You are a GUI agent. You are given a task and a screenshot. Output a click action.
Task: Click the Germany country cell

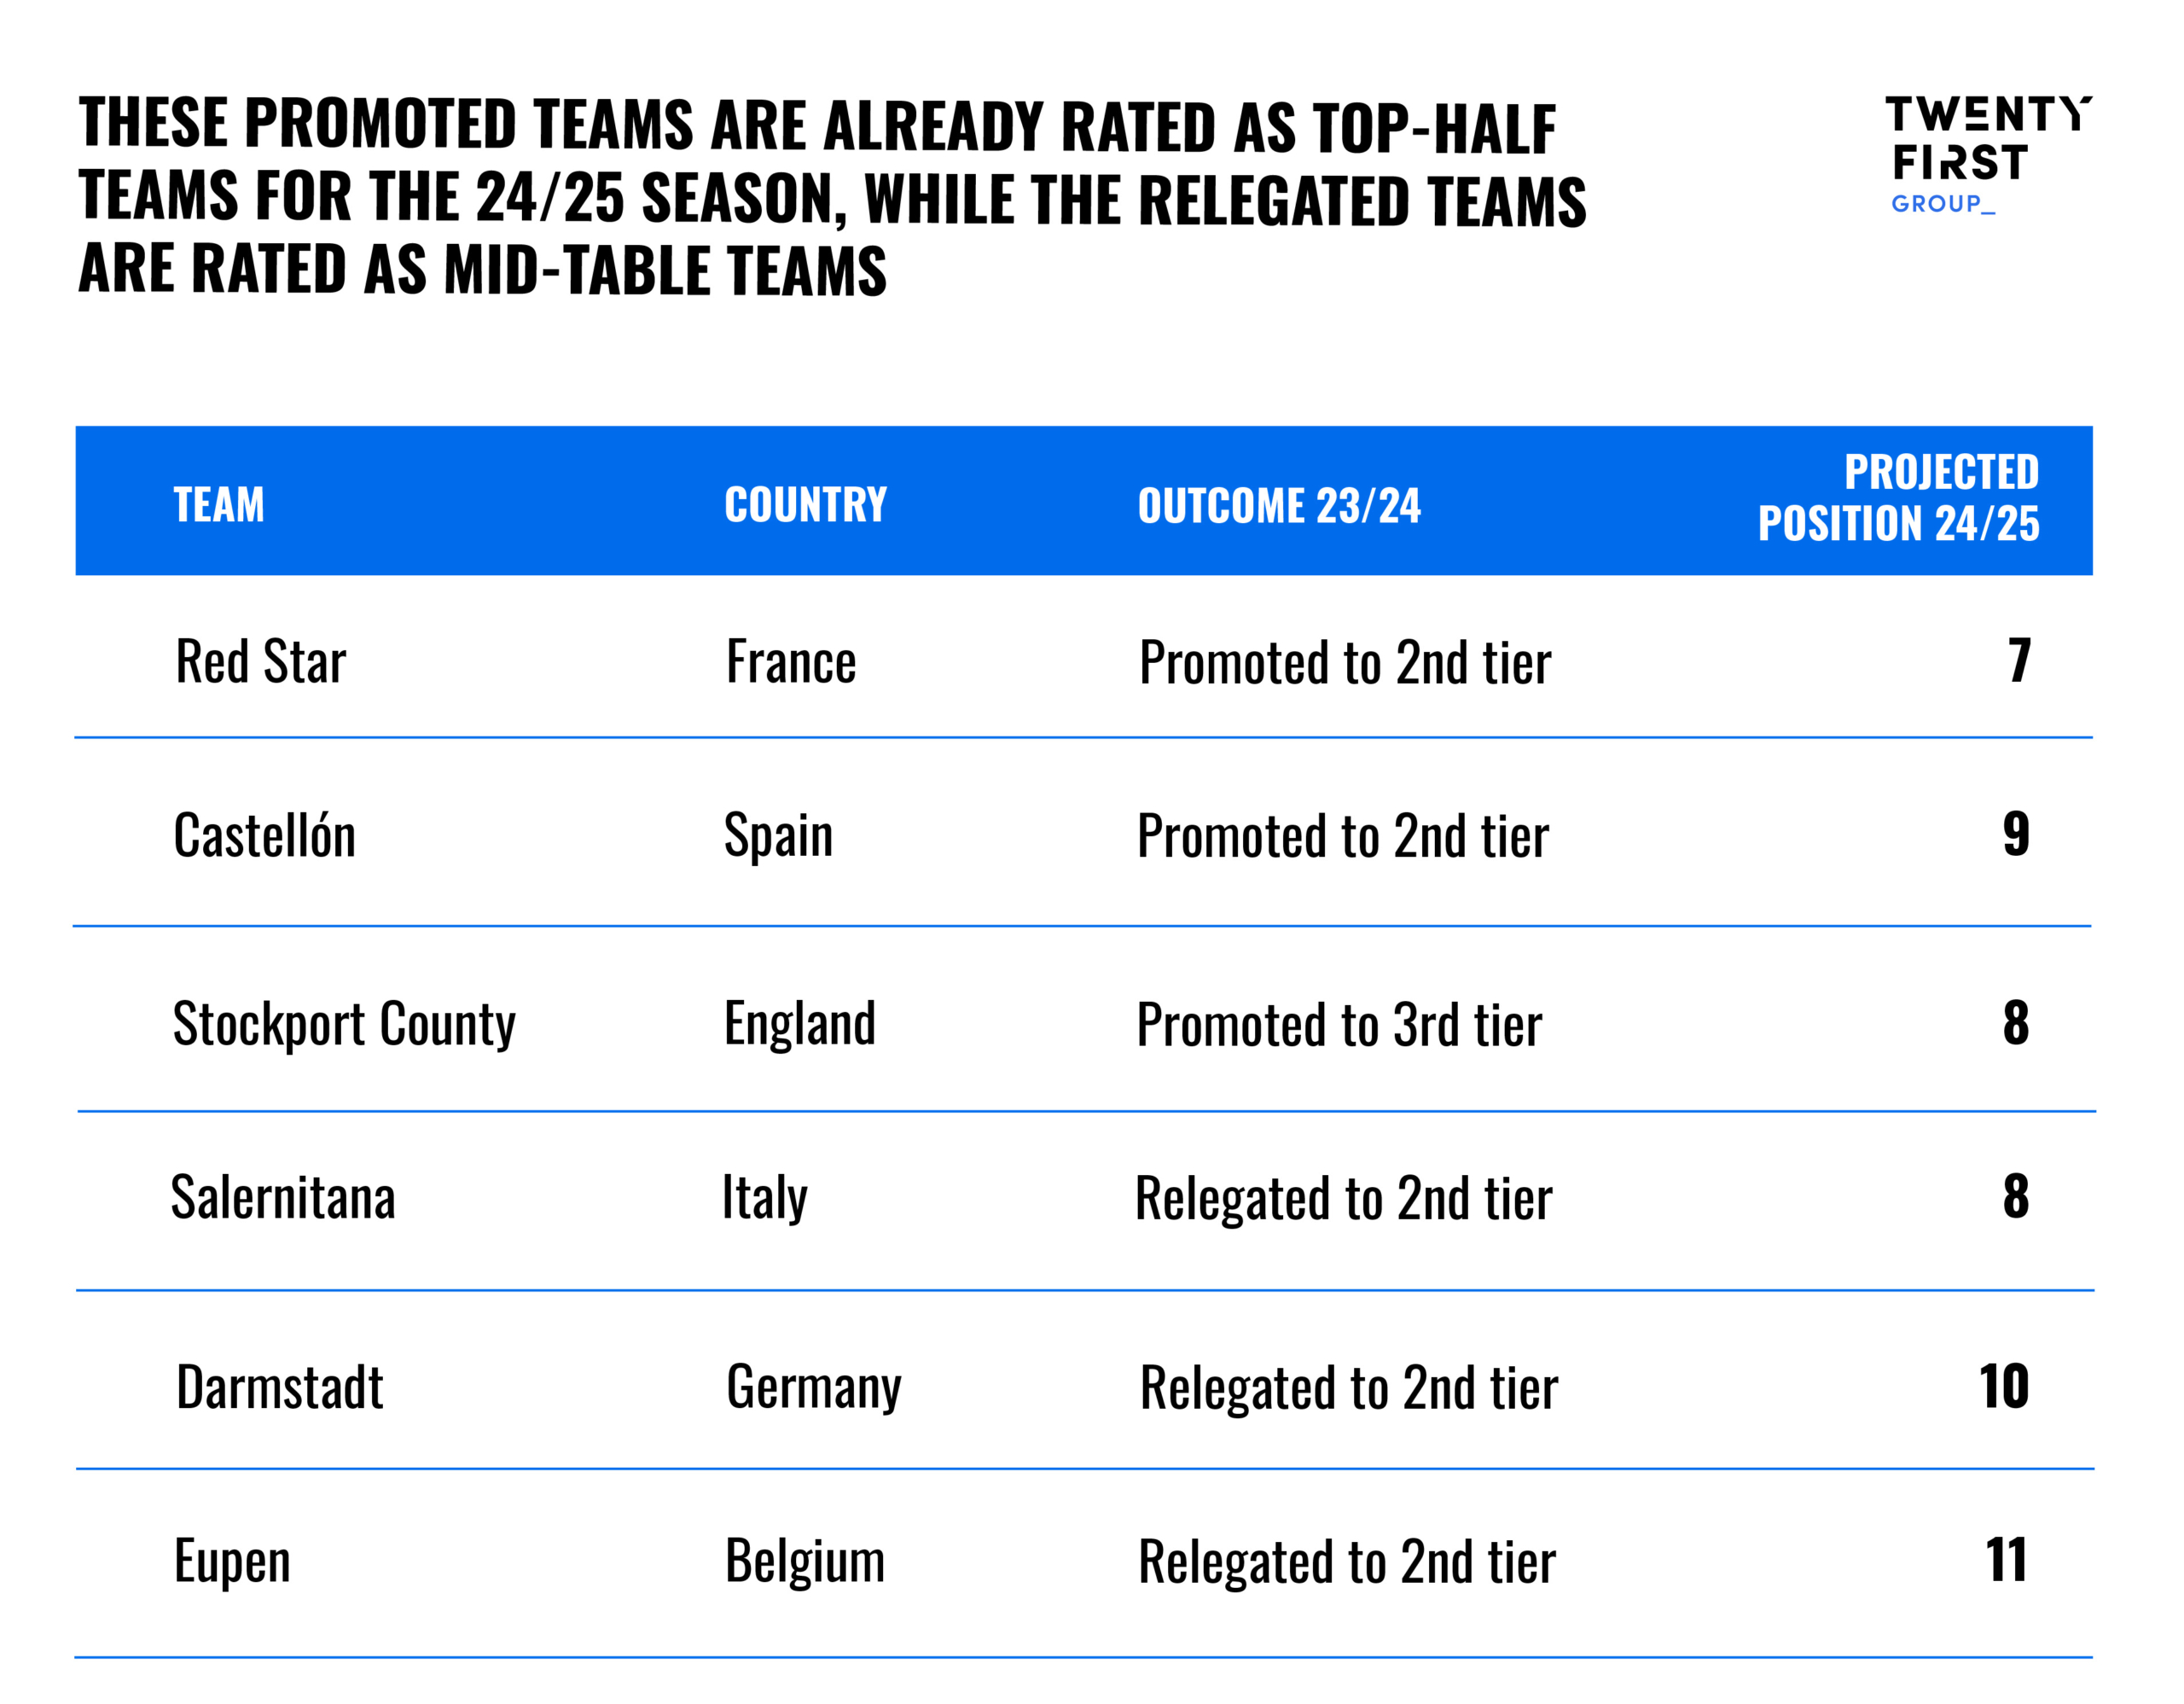pyautogui.click(x=813, y=1388)
